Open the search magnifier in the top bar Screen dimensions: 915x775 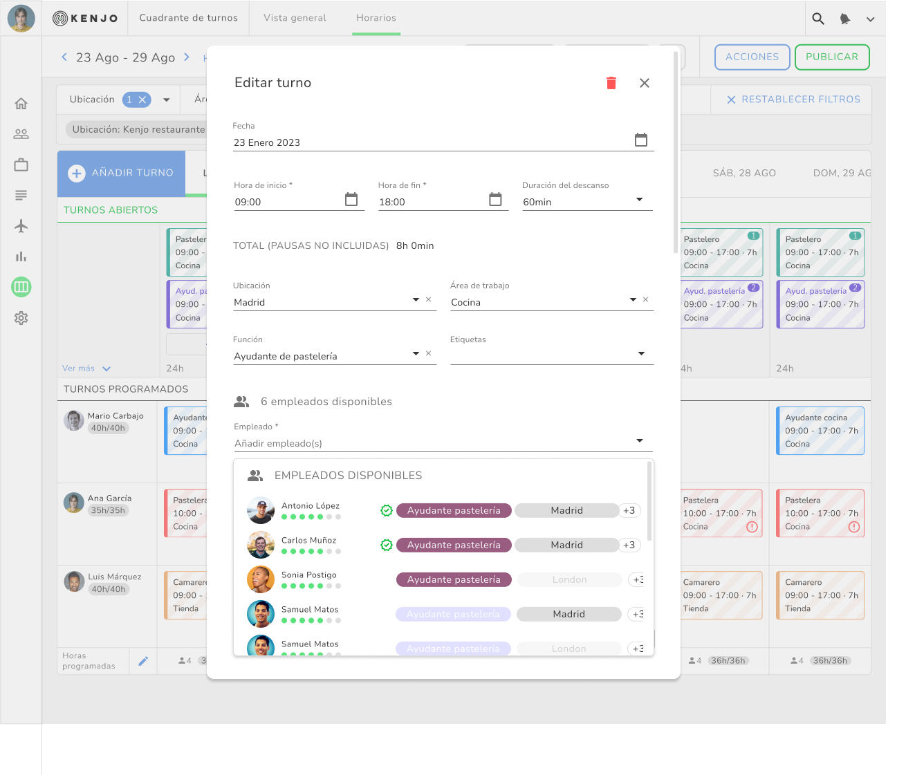(x=818, y=19)
